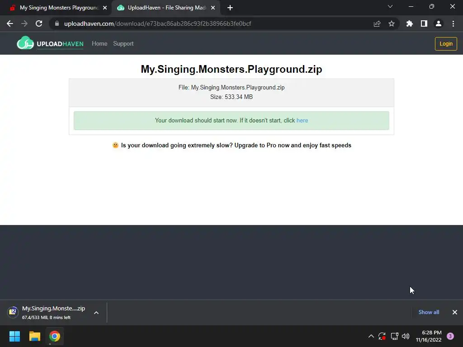Click the 'here' download link
This screenshot has width=463, height=347.
click(302, 120)
